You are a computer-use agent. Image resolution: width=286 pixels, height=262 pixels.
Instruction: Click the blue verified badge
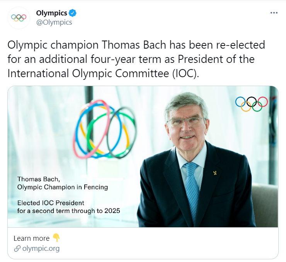point(73,13)
